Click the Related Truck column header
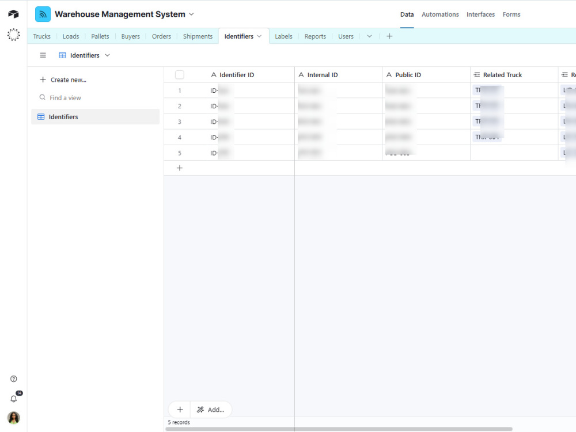 [514, 74]
